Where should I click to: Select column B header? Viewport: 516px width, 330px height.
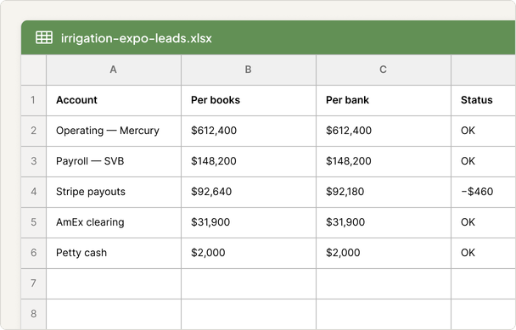(249, 70)
